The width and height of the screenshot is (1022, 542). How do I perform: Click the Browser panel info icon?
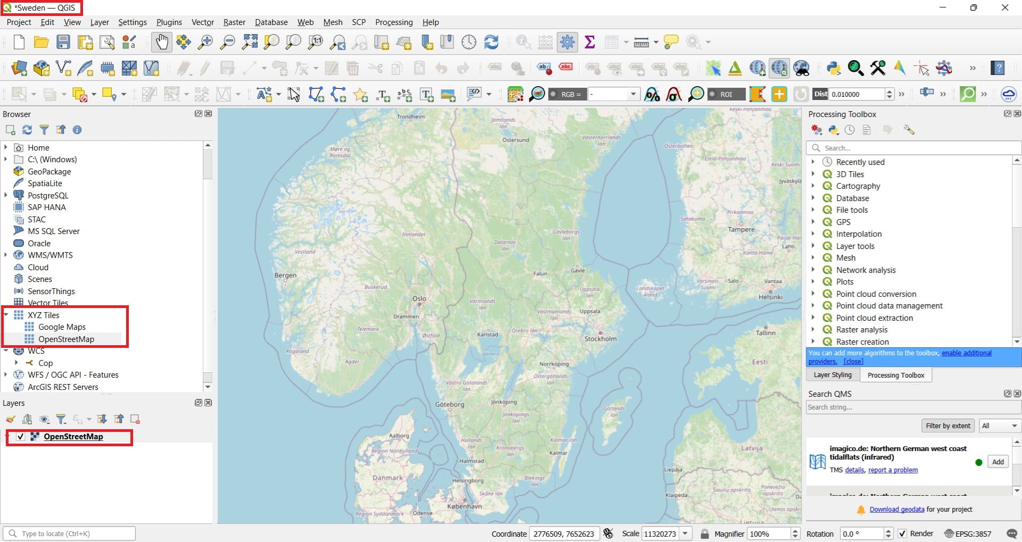(77, 130)
